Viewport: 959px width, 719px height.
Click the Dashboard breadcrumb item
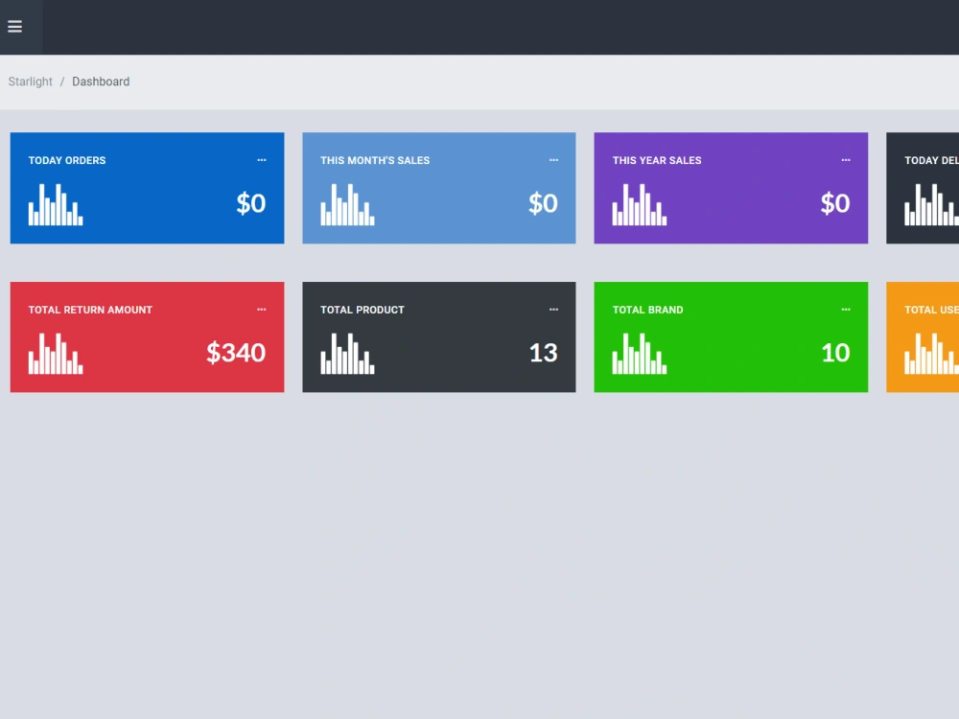pyautogui.click(x=101, y=81)
